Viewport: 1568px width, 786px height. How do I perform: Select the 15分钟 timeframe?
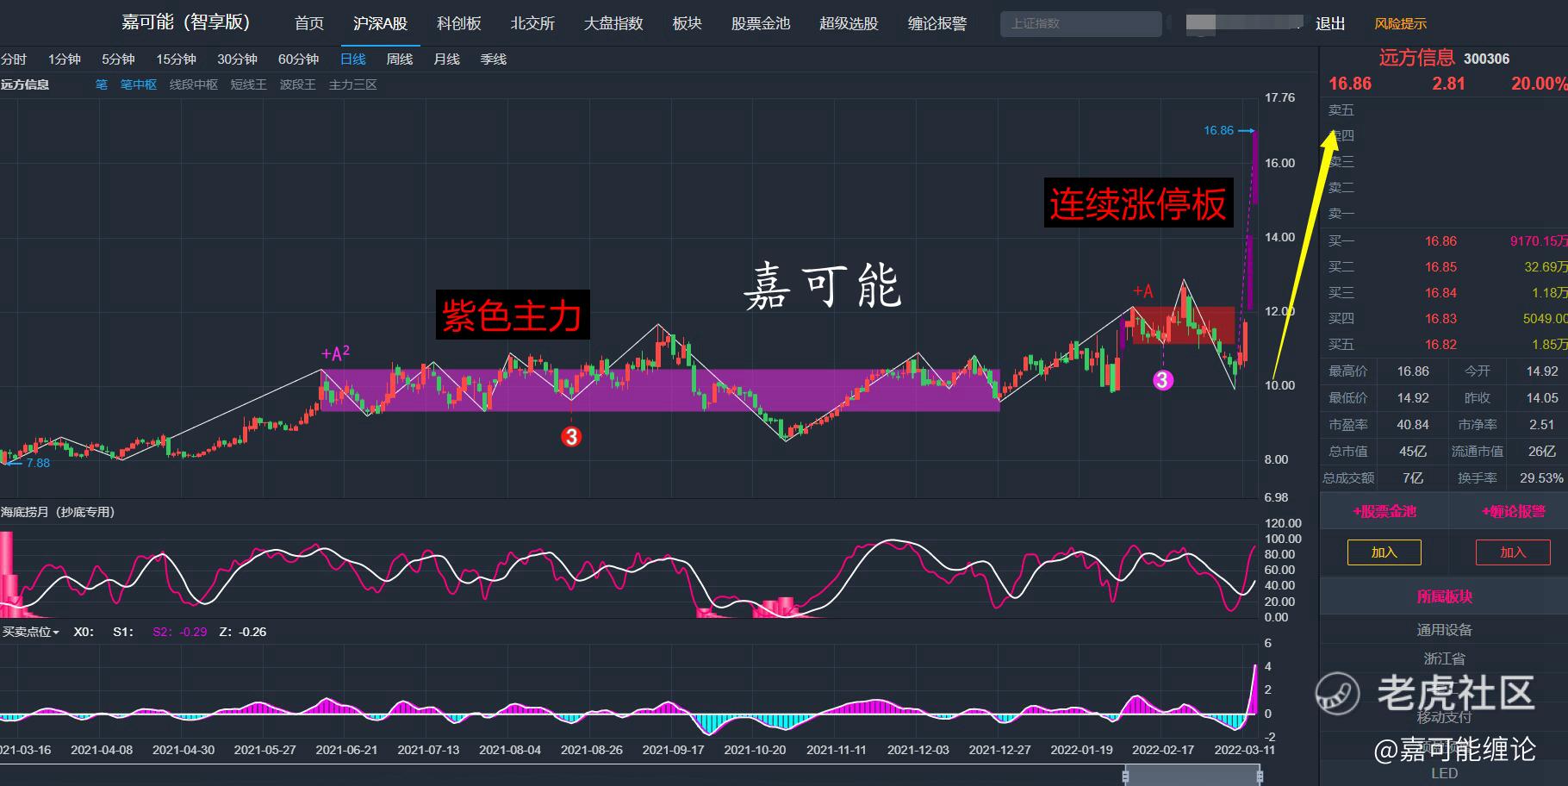pos(176,59)
